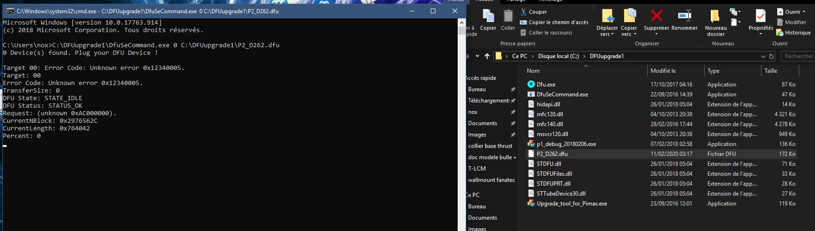Click the up-arrow parent folder button
Image resolution: width=815 pixels, height=231 pixels.
click(x=487, y=56)
